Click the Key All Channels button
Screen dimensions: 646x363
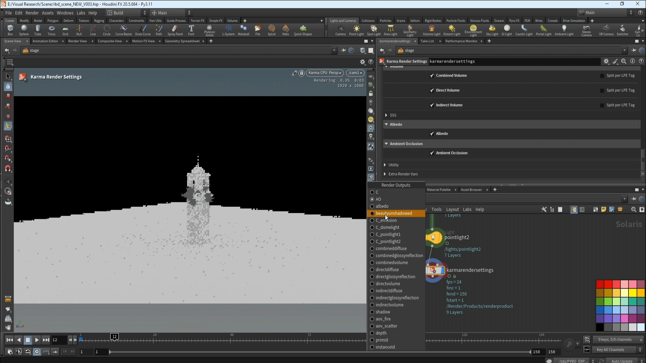tap(610, 350)
